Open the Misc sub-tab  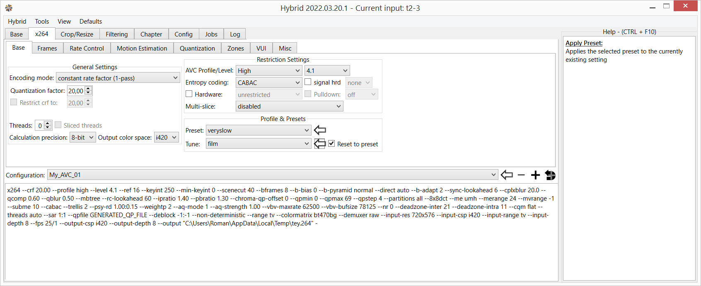[285, 48]
